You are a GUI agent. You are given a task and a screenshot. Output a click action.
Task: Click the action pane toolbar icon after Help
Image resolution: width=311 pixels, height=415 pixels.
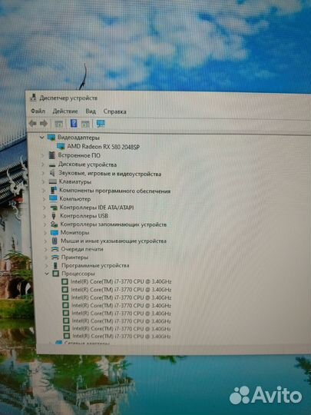[x=85, y=124]
